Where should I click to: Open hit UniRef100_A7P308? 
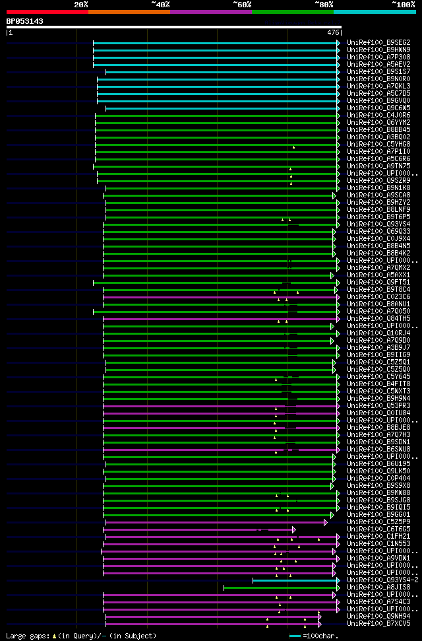pyautogui.click(x=378, y=57)
